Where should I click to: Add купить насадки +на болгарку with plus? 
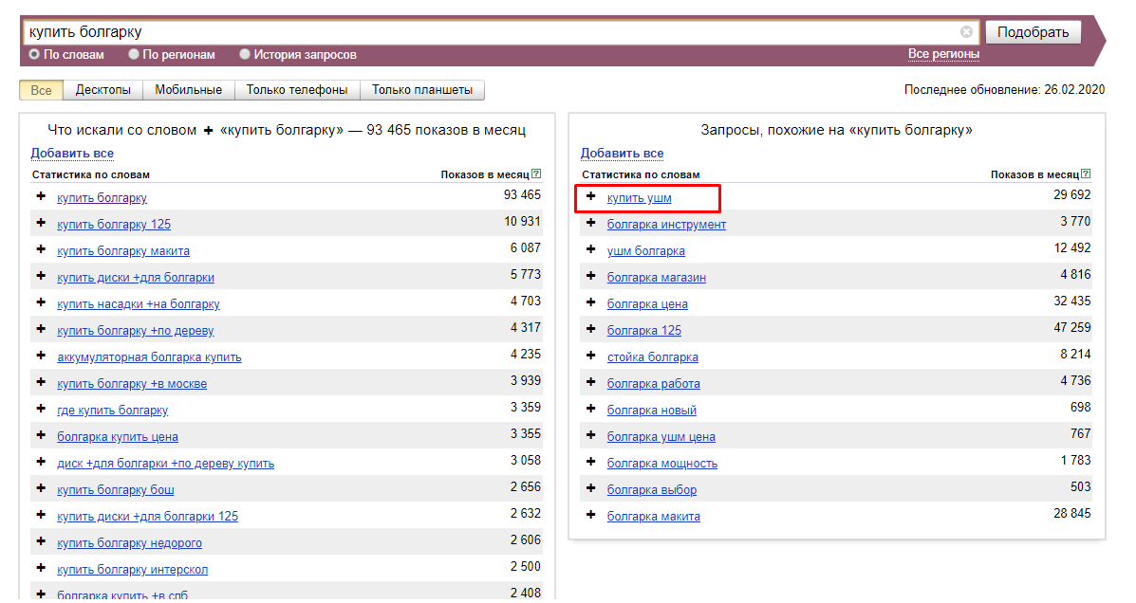(x=42, y=302)
